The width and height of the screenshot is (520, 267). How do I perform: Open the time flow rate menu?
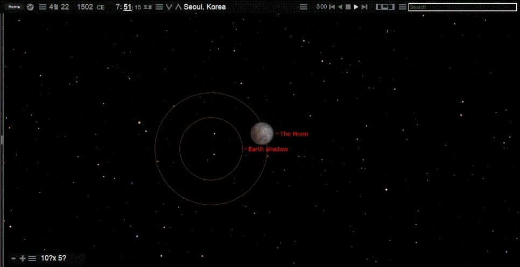coord(304,7)
